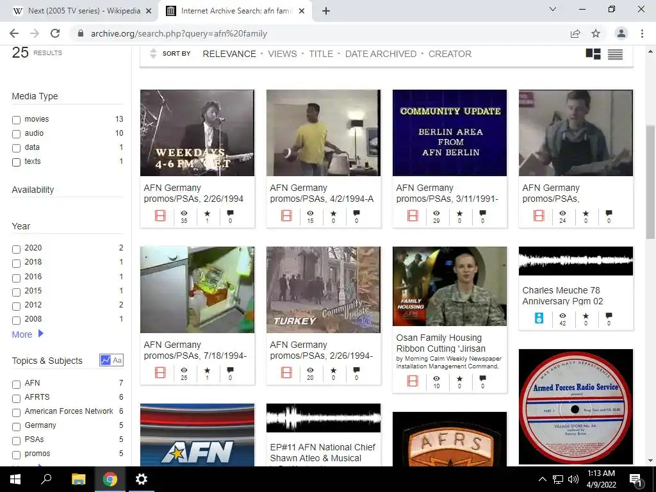The image size is (656, 492).
Task: Click audio icon on Charles Meuche 78 card
Action: click(x=539, y=318)
